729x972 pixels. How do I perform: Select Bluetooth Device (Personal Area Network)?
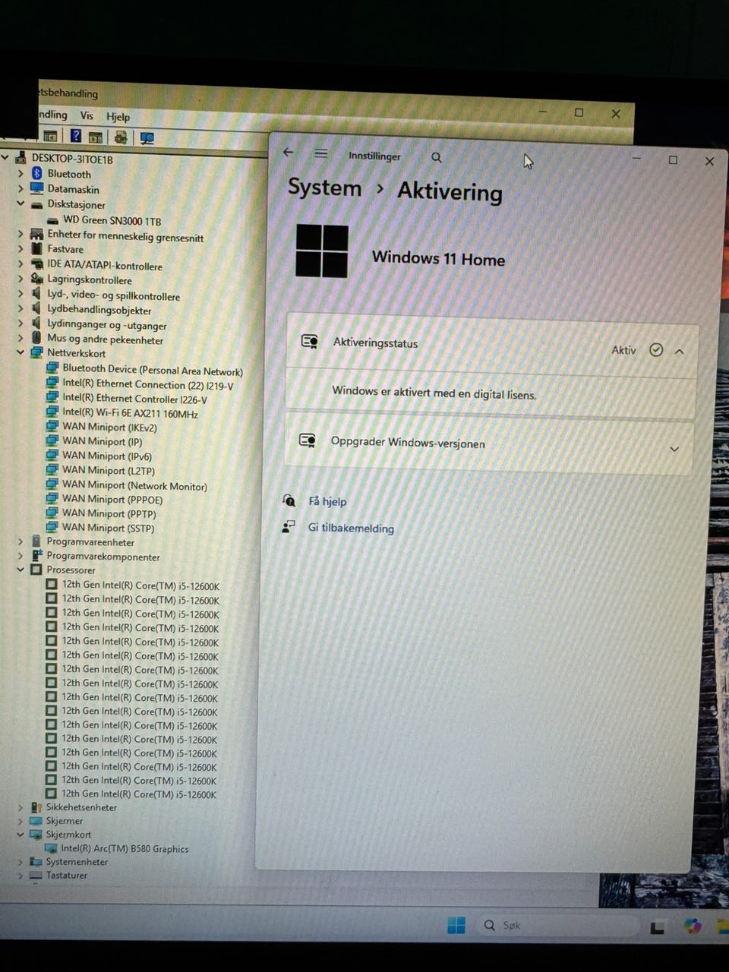[153, 370]
